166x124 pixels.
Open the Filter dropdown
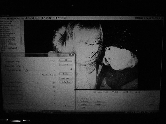tap(85, 107)
